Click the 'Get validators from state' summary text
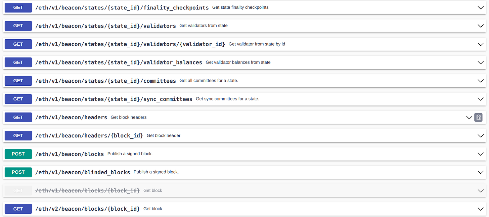 click(204, 26)
